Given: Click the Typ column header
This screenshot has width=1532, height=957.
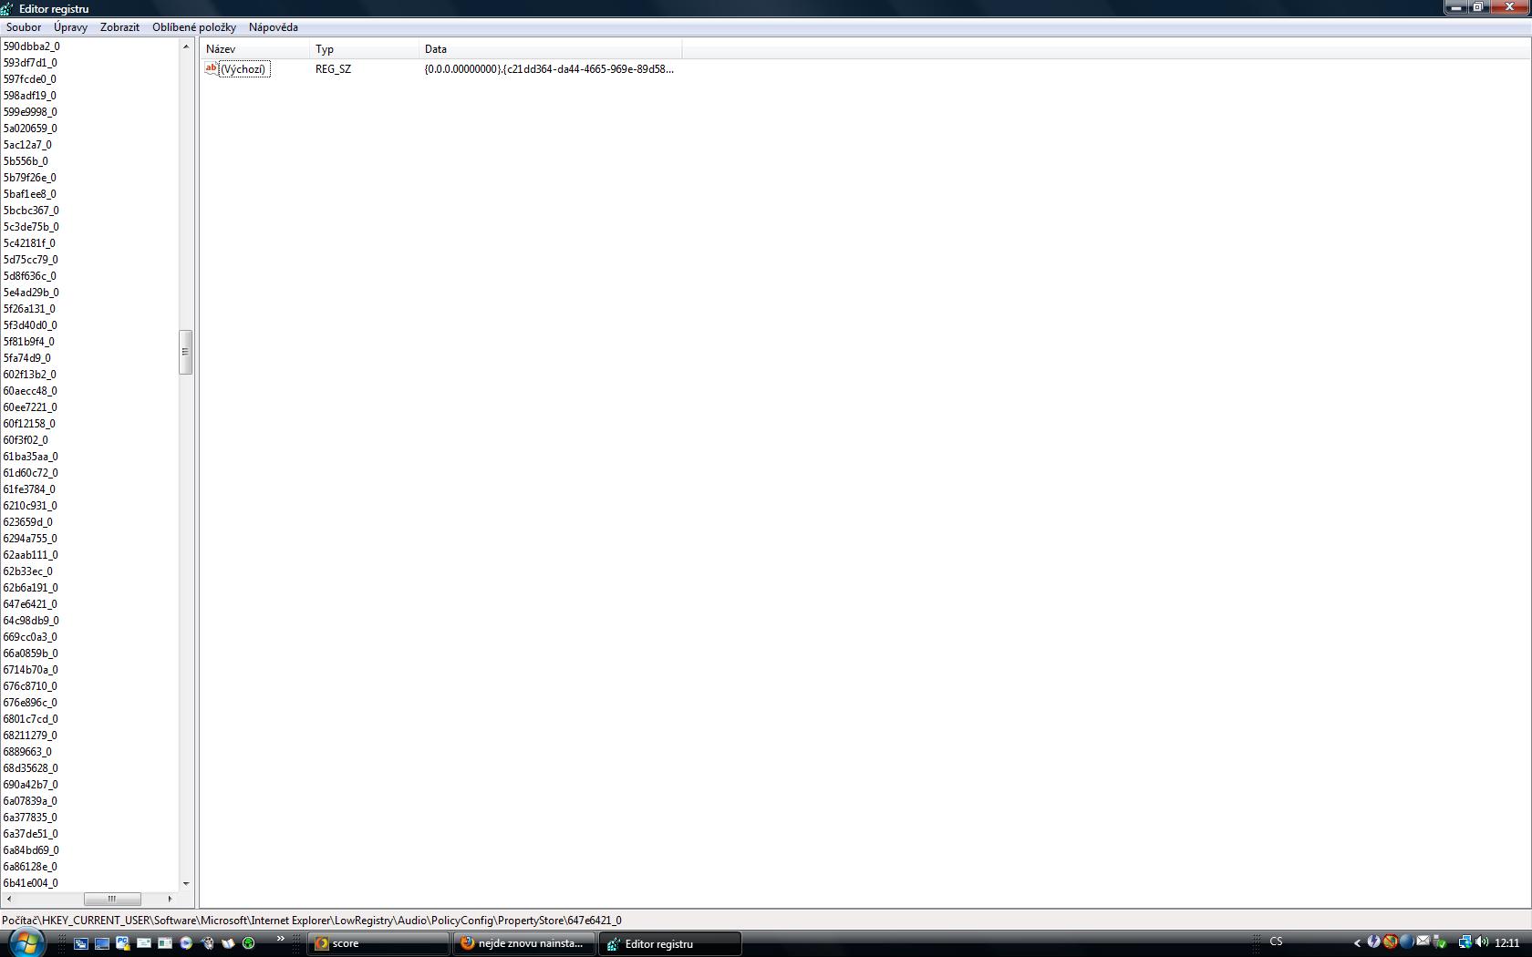Looking at the screenshot, I should pos(365,49).
